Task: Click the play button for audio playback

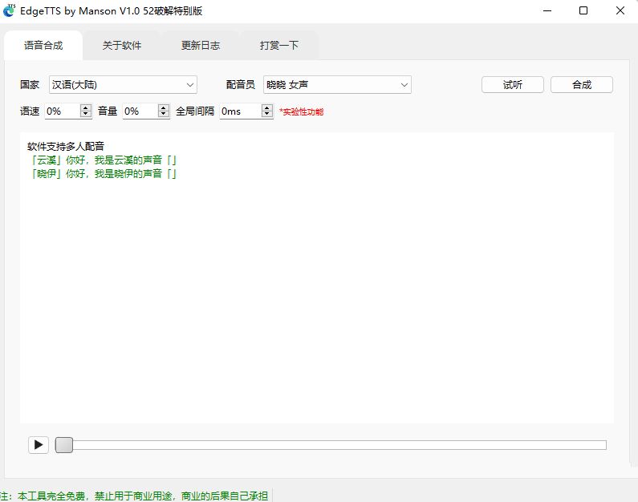Action: (x=39, y=445)
